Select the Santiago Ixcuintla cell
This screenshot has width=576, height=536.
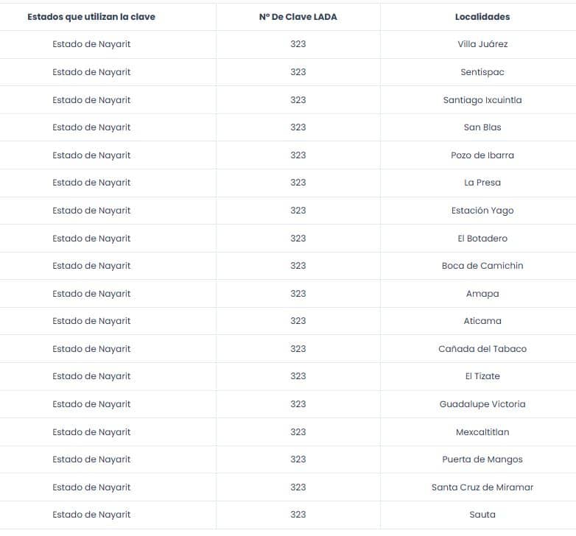click(482, 100)
